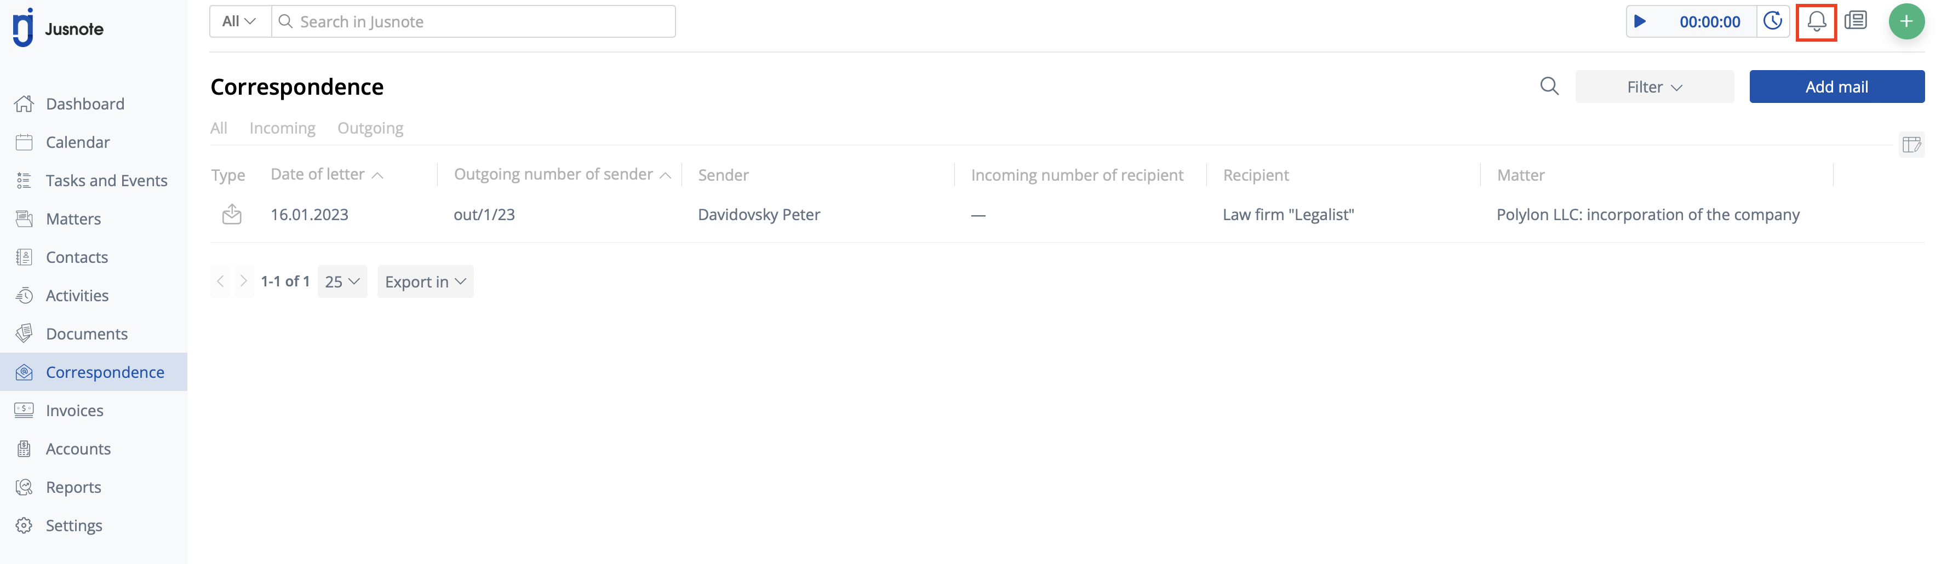Open Contacts from the sidebar

(76, 257)
